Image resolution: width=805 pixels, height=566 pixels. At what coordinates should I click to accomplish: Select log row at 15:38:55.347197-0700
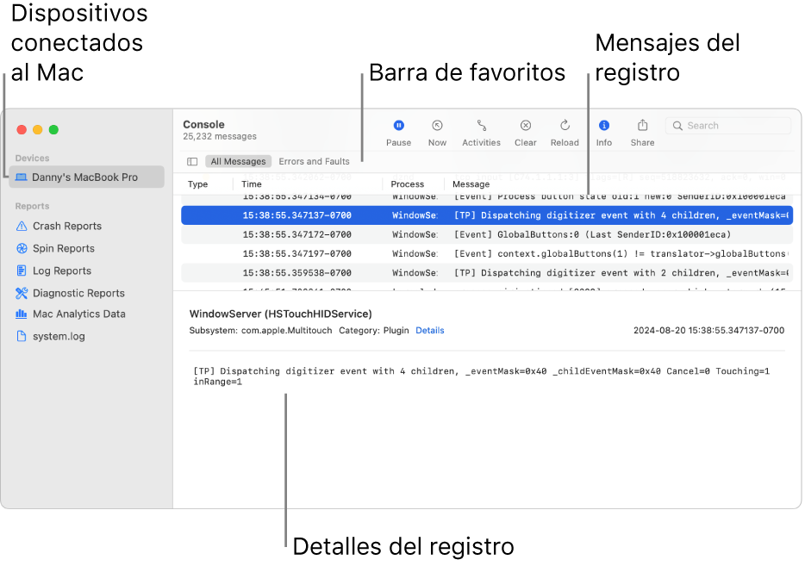(487, 253)
